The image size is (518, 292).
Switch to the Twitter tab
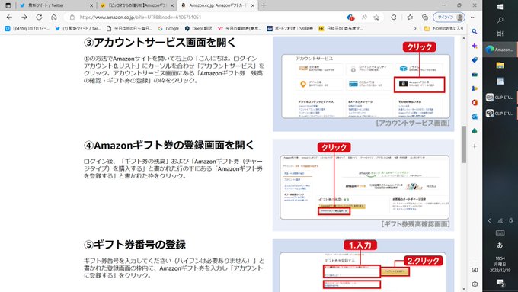coord(56,5)
